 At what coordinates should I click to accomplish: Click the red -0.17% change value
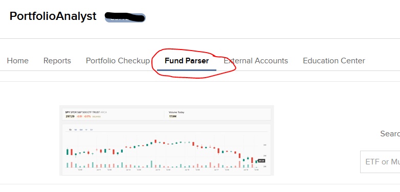point(87,116)
